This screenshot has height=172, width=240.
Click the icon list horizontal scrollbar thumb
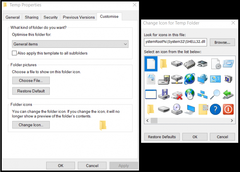click(154, 121)
